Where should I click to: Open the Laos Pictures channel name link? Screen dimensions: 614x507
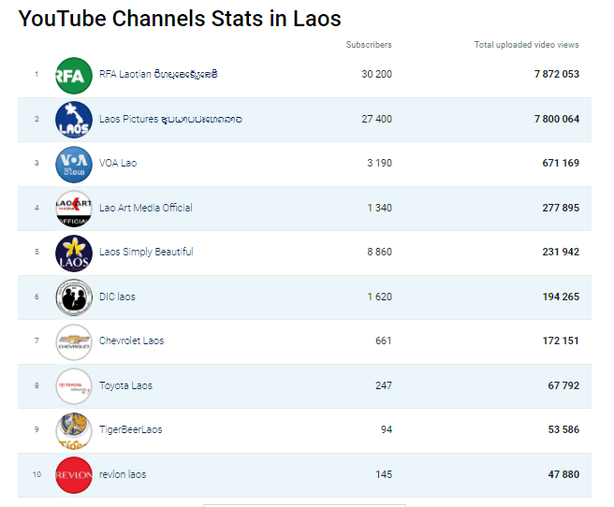[x=170, y=119]
